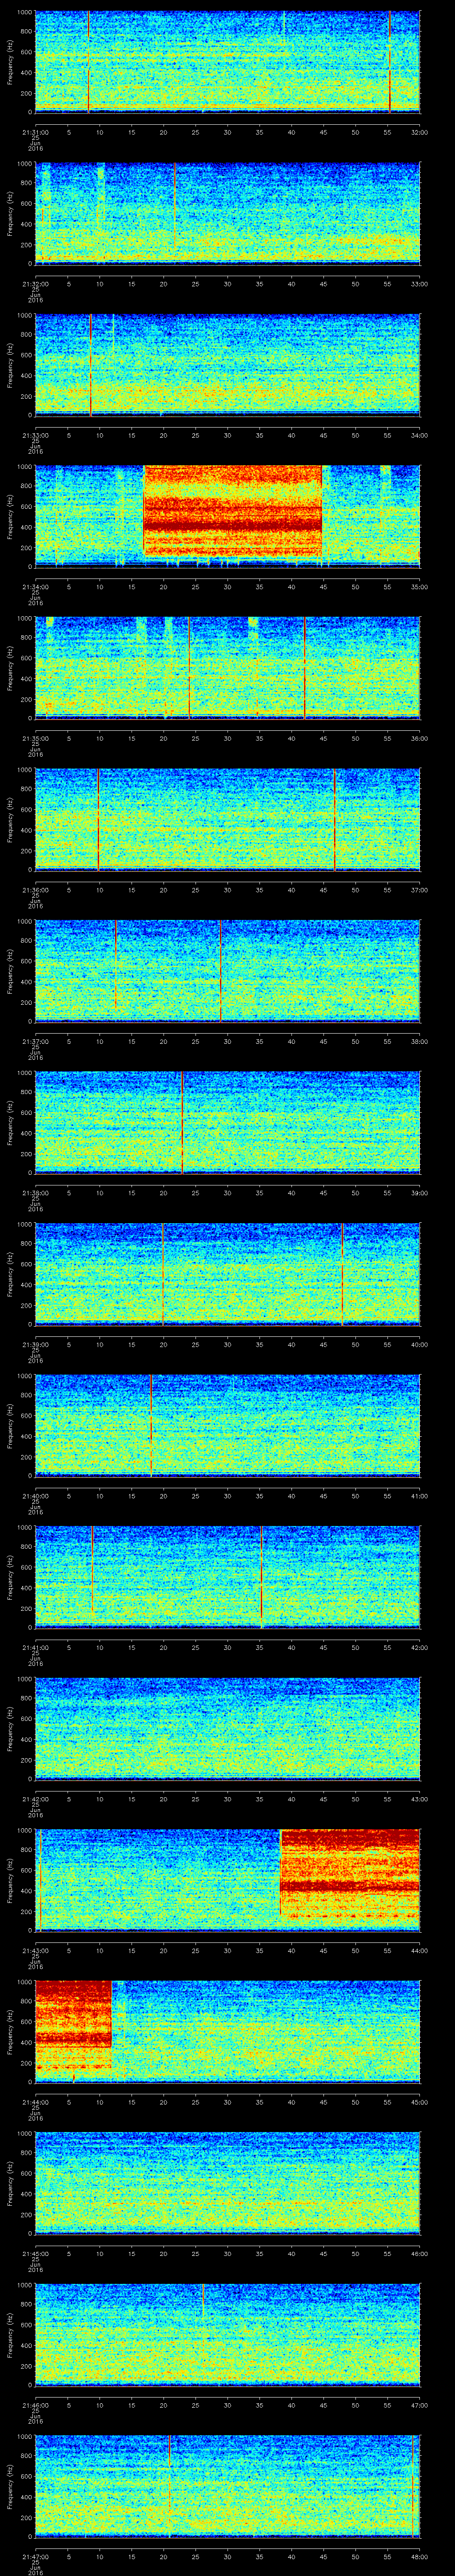Click the red noise burst in the 21:34:00 panel
This screenshot has width=455, height=2576.
point(233,511)
